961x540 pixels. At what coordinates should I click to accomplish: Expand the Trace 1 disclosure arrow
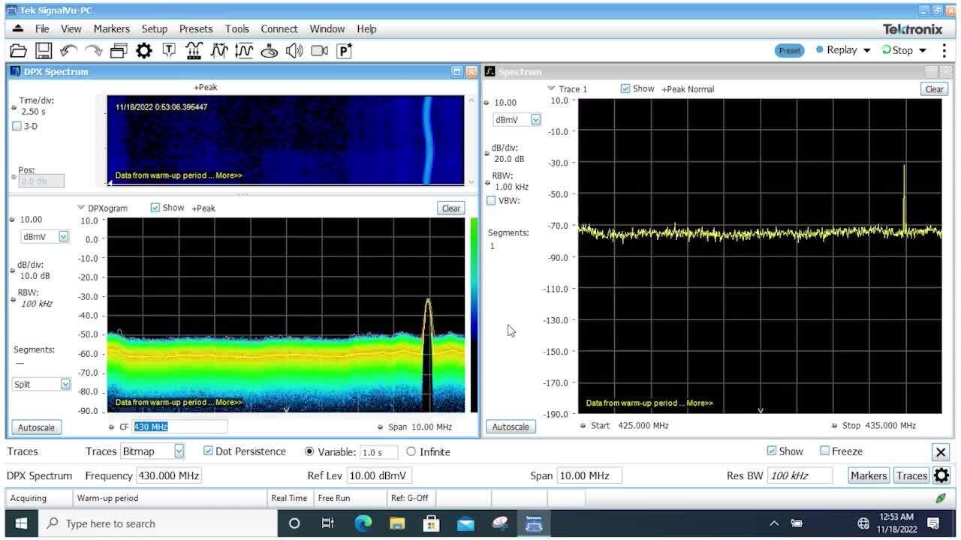click(x=551, y=88)
